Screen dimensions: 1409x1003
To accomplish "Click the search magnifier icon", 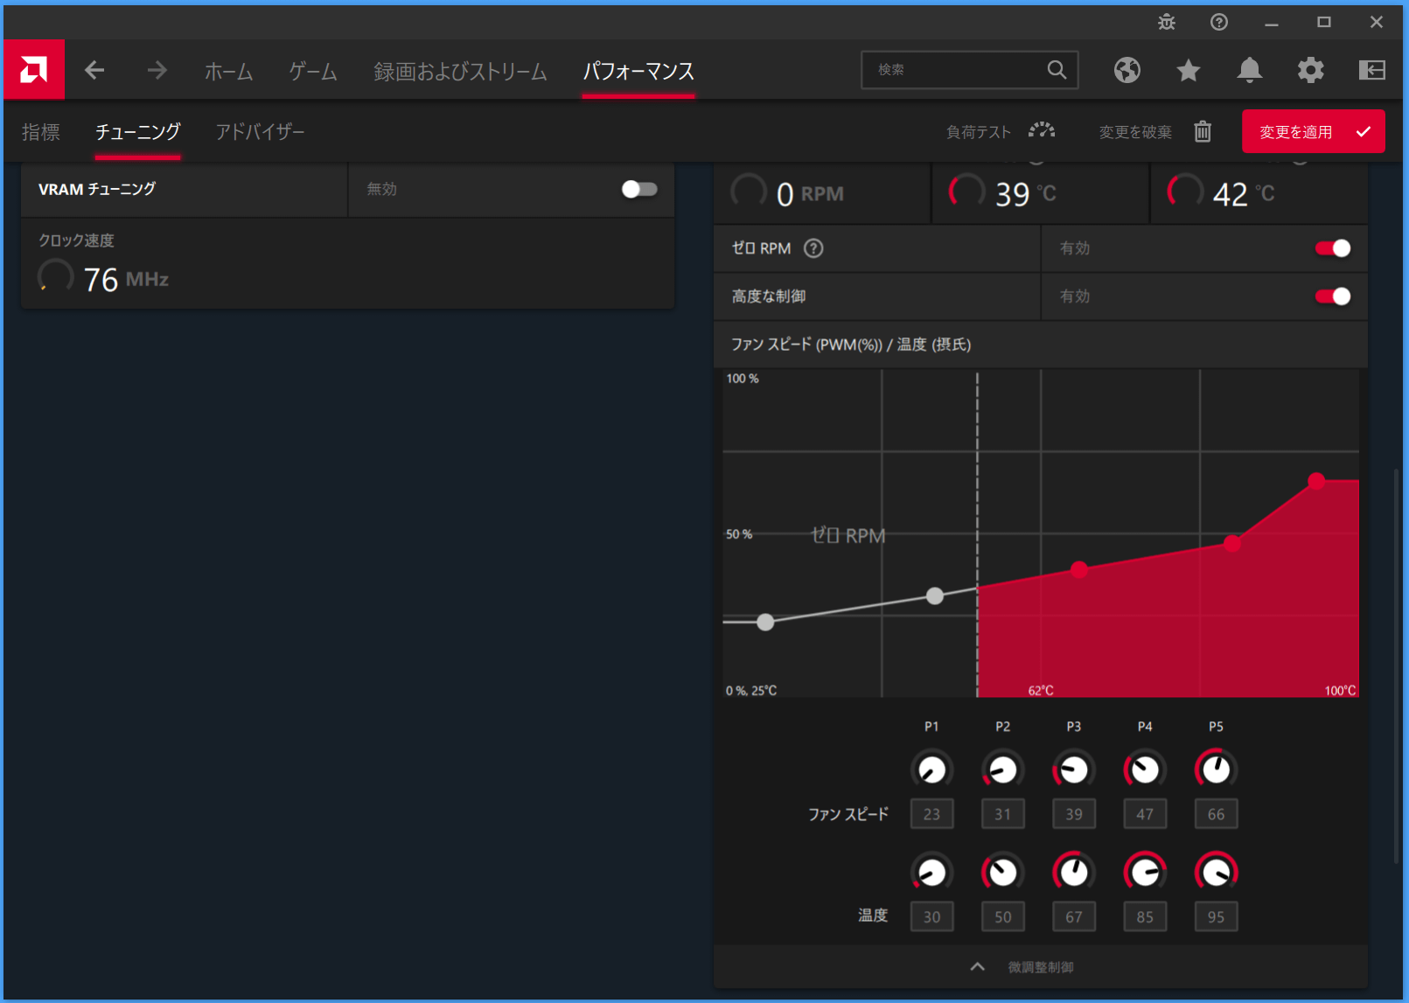I will pos(1057,70).
